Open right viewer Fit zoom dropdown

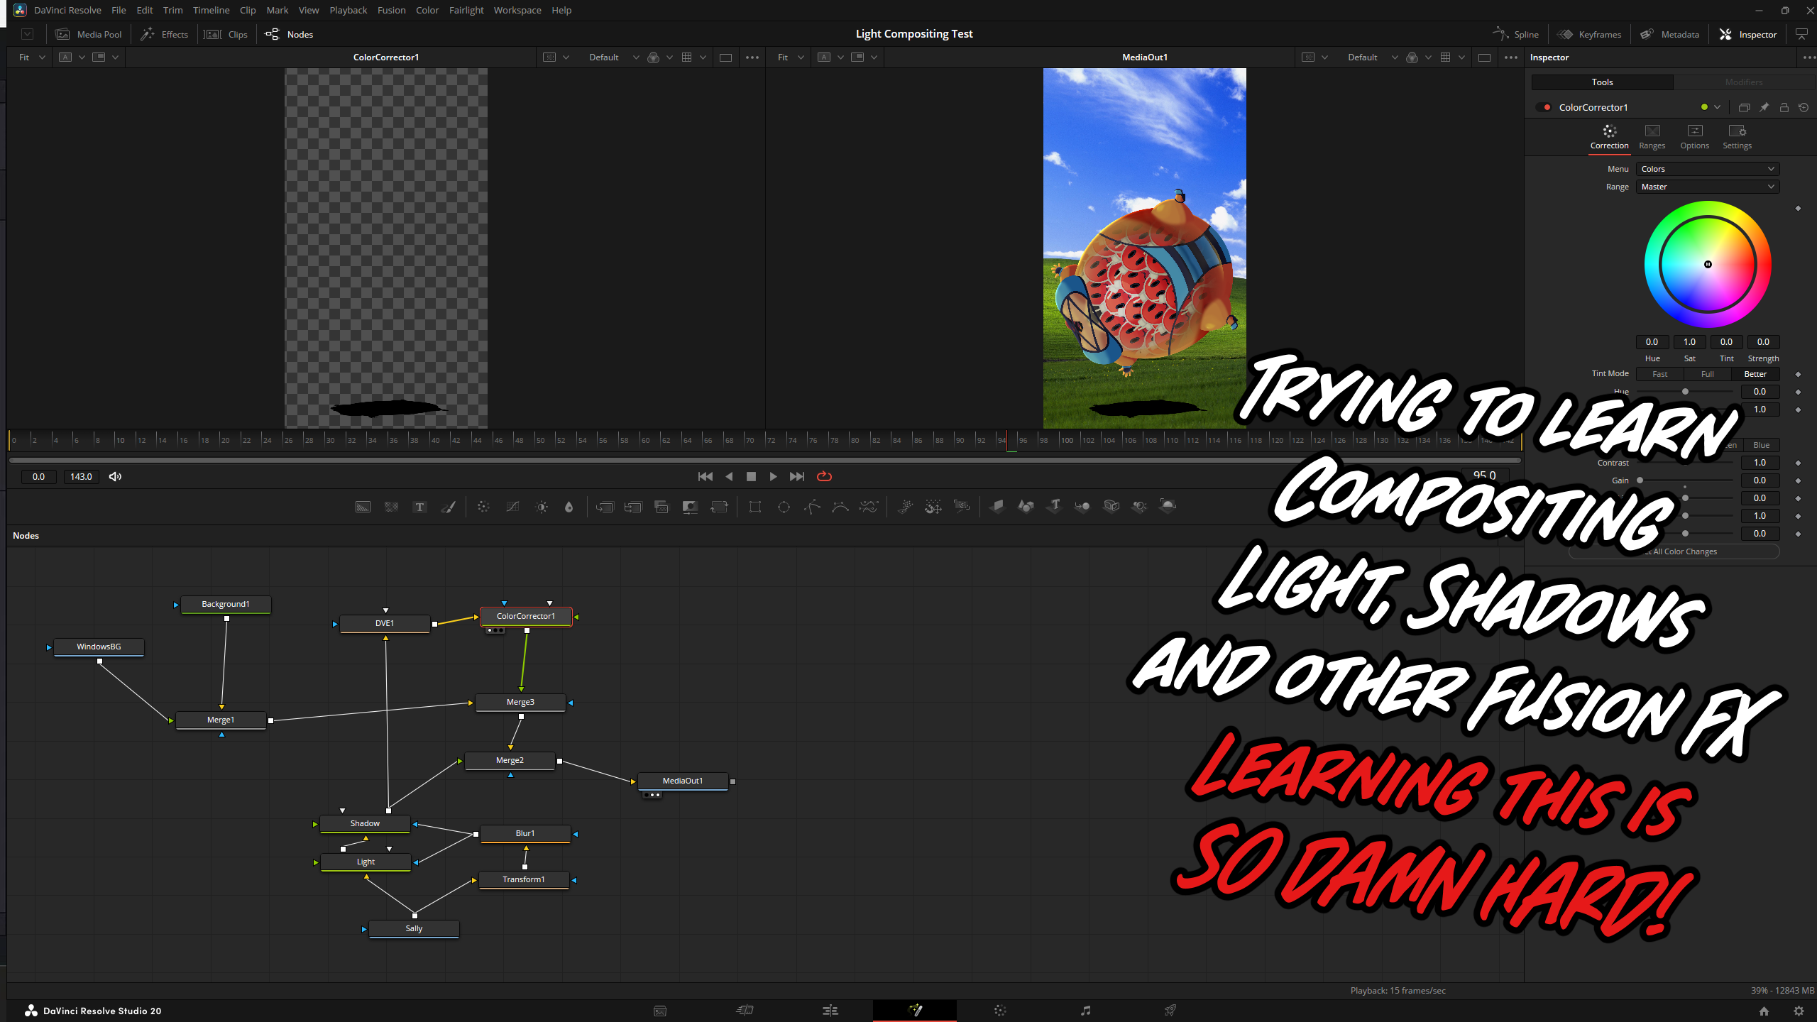[x=790, y=57]
